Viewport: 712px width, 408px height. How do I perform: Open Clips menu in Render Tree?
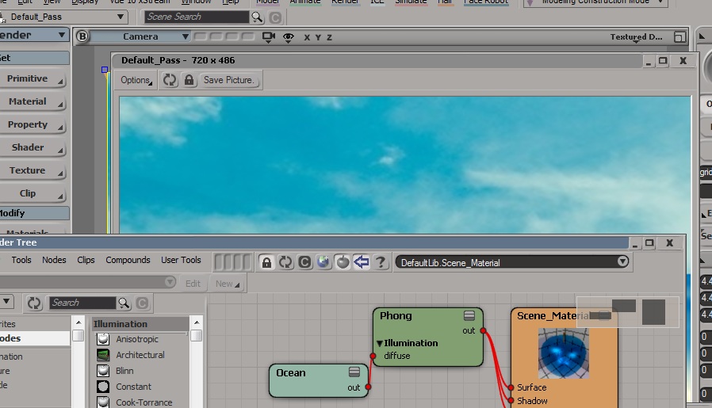86,260
